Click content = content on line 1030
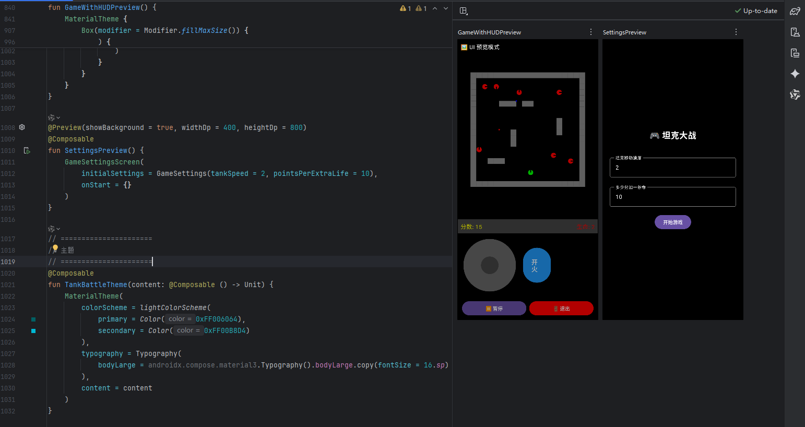 point(117,388)
